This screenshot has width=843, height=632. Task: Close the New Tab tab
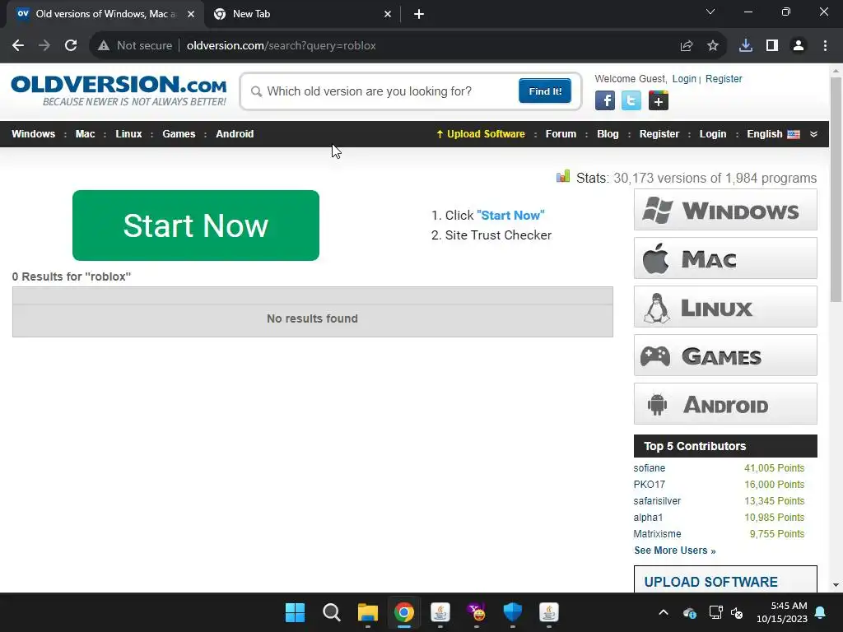coord(388,14)
